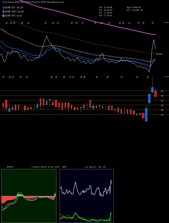Click the 'Pre V: 0.056 M' value
This screenshot has width=169, height=223.
[x=135, y=10]
